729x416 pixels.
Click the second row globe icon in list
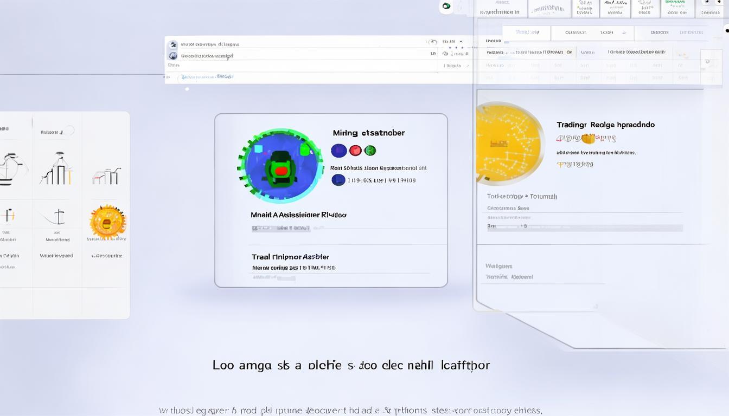[173, 55]
